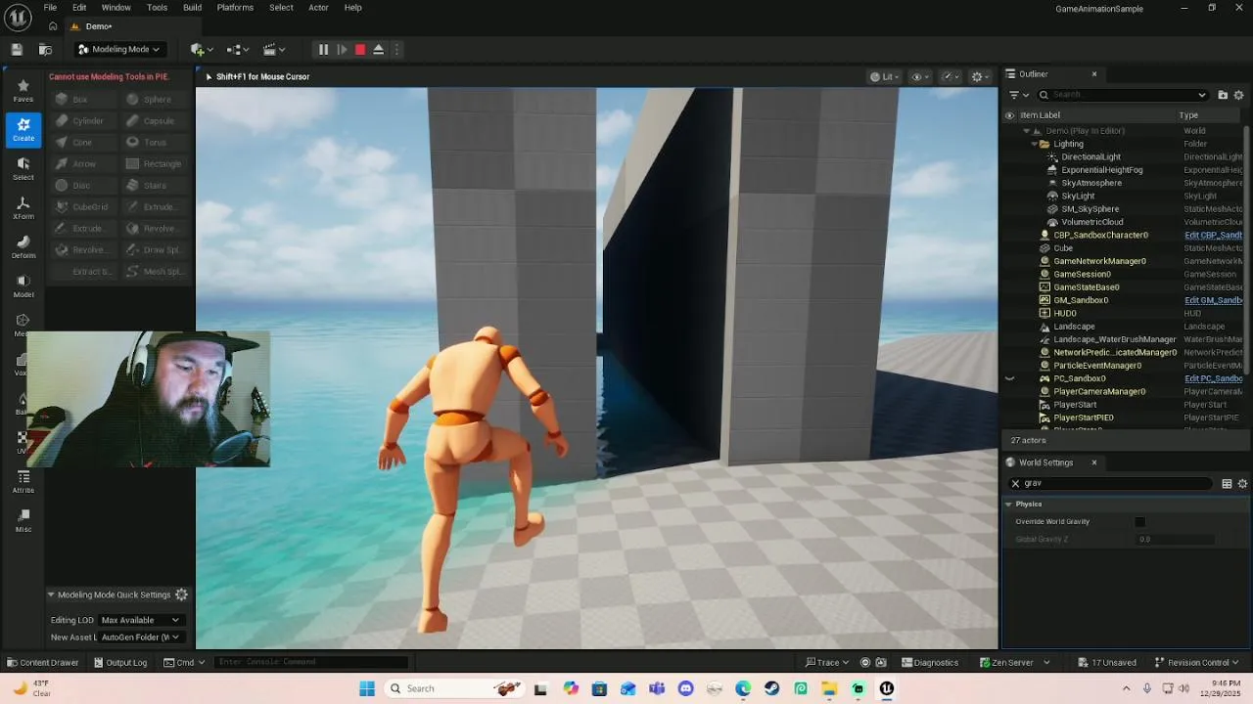The height and width of the screenshot is (704, 1253).
Task: Open the Attribs tool category
Action: click(23, 481)
